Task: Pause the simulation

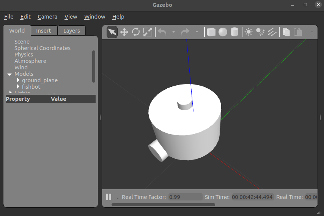Action: tap(109, 197)
